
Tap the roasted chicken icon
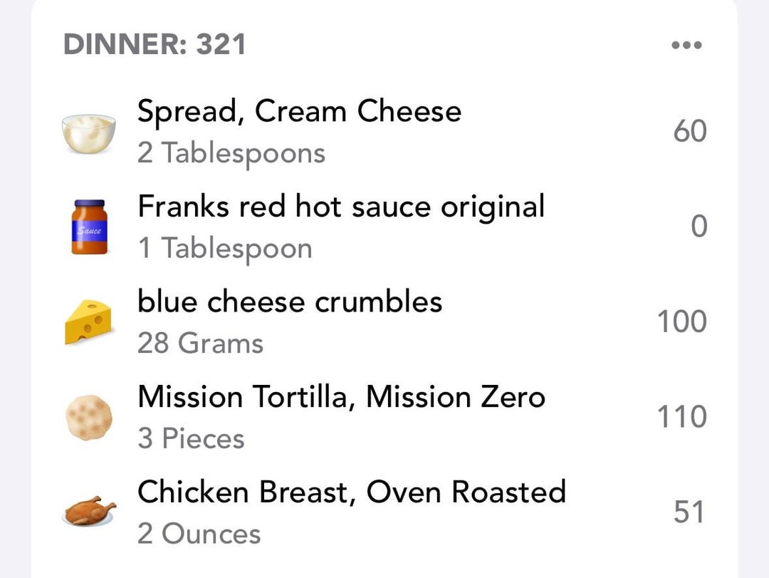click(89, 511)
